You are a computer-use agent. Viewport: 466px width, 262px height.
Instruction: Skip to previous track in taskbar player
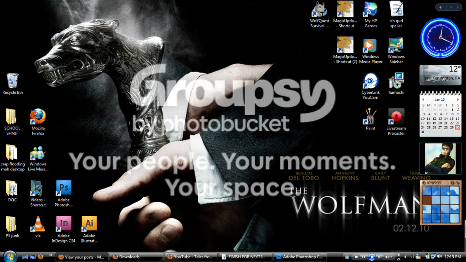pyautogui.click(x=364, y=257)
